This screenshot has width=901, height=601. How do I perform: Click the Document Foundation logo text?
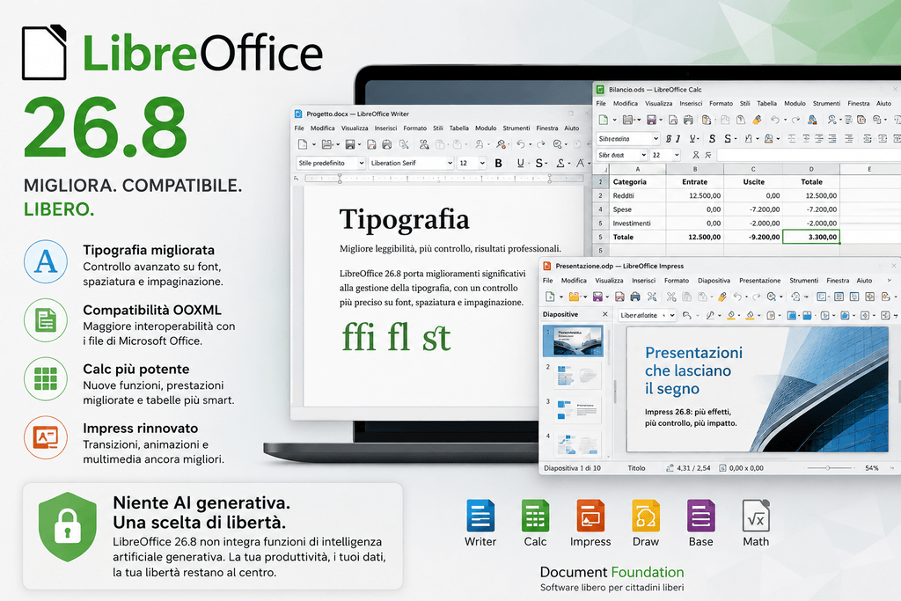click(x=612, y=572)
